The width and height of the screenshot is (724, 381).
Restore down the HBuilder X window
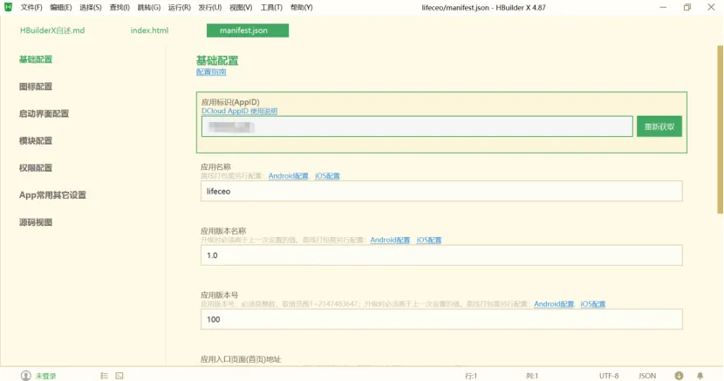pyautogui.click(x=687, y=7)
